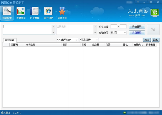Image resolution: width=162 pixels, height=115 pixels.
Task: Sort by the 位置 column header
Action: tap(113, 45)
